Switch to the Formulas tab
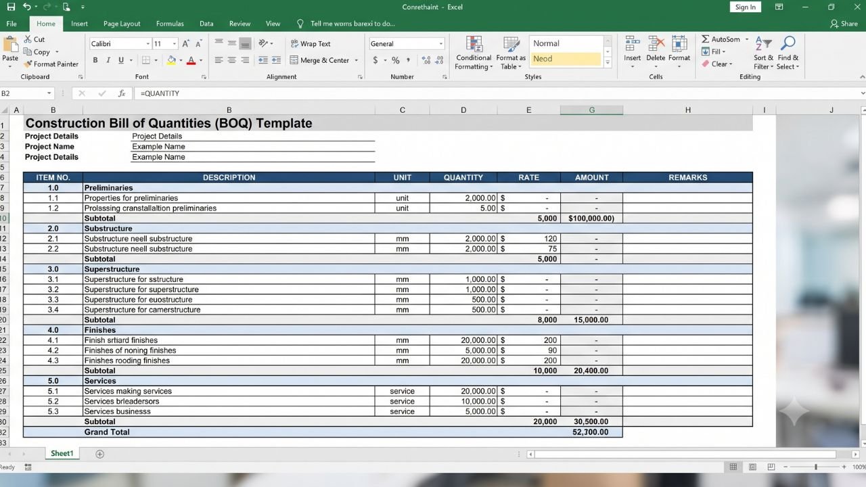The width and height of the screenshot is (866, 487). tap(170, 24)
